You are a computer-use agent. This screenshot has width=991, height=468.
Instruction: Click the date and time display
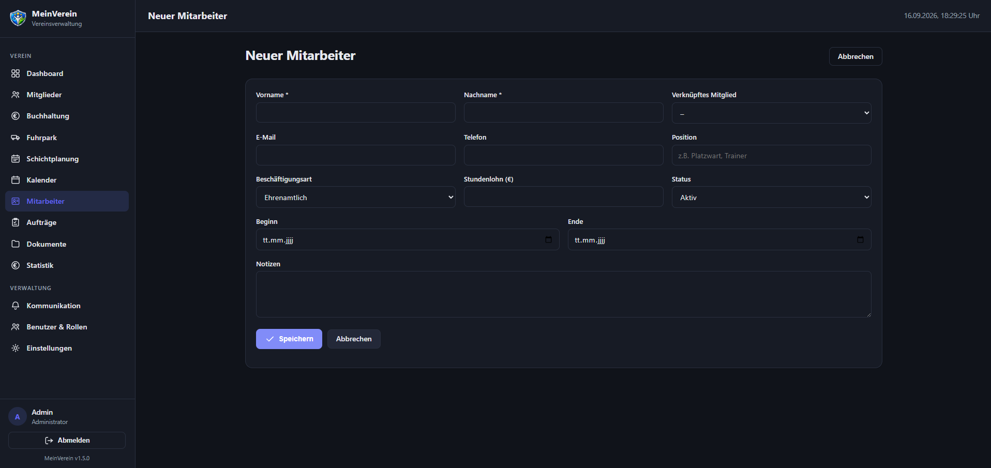(941, 16)
